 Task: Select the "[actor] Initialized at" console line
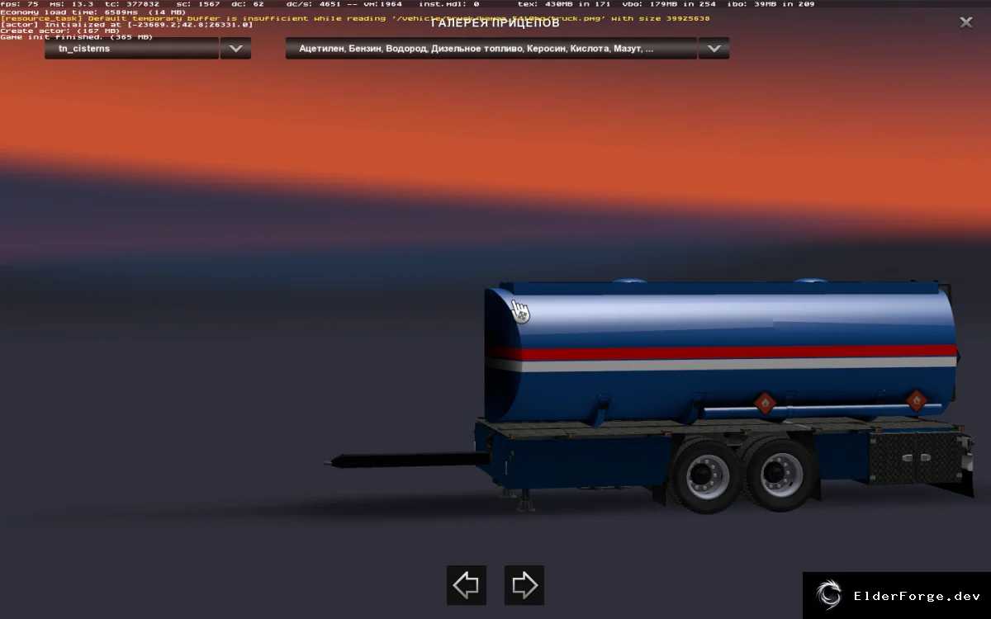(126, 25)
